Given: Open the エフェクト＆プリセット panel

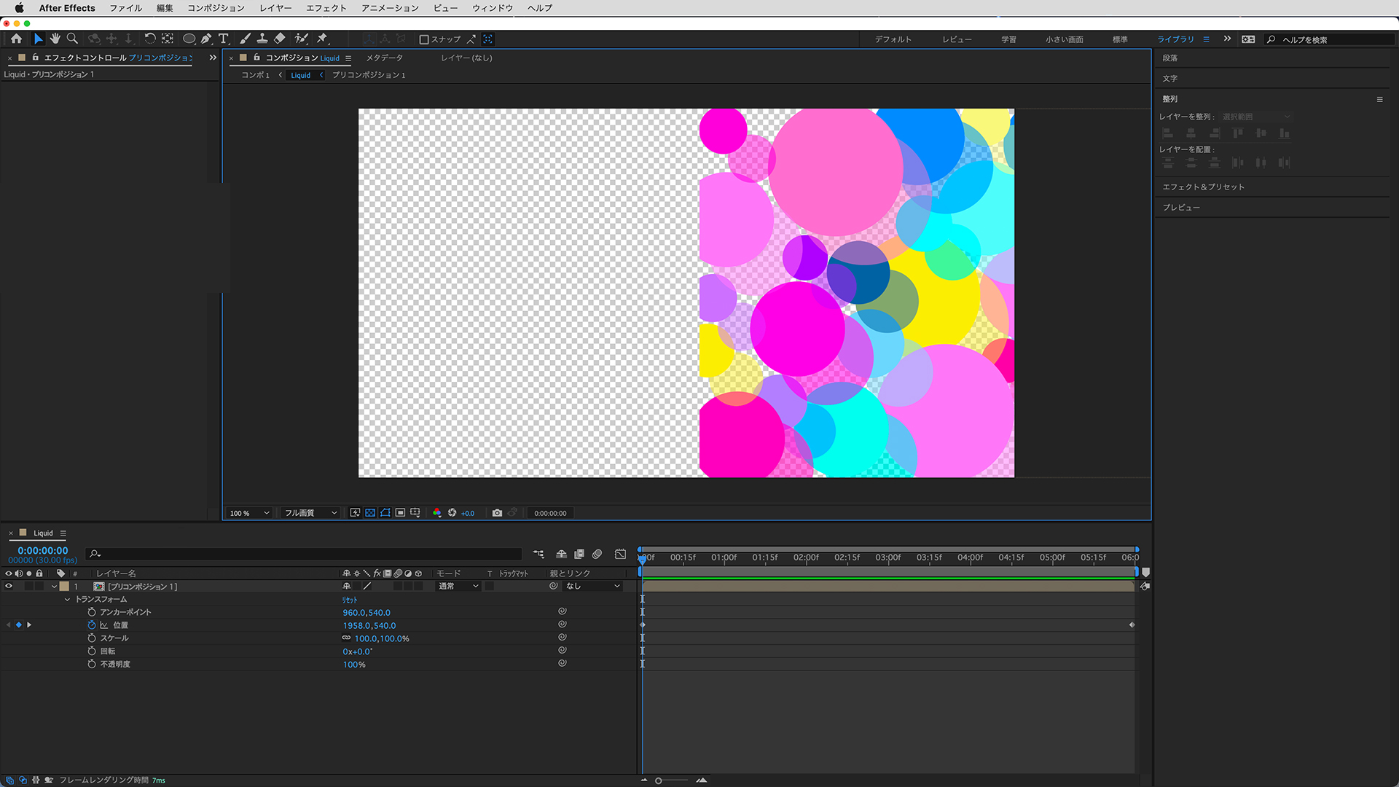Looking at the screenshot, I should 1203,187.
